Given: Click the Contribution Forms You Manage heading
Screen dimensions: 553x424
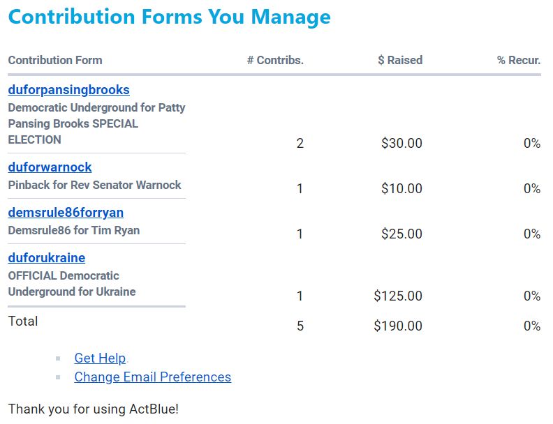Looking at the screenshot, I should click(170, 17).
